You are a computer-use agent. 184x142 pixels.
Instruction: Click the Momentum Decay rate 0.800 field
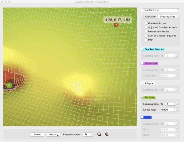point(168,76)
